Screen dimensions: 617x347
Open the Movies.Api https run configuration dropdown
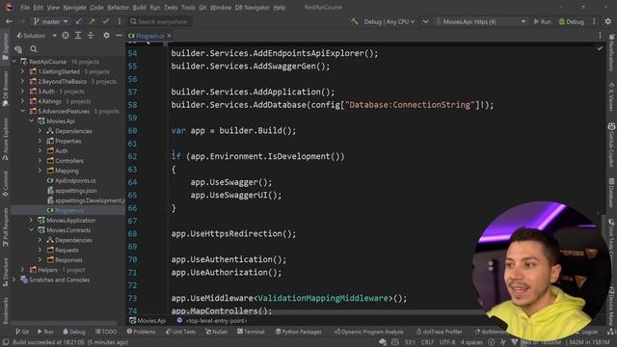[481, 21]
